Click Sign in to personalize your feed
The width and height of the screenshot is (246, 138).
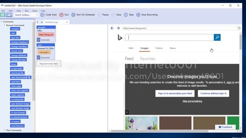click(x=175, y=94)
